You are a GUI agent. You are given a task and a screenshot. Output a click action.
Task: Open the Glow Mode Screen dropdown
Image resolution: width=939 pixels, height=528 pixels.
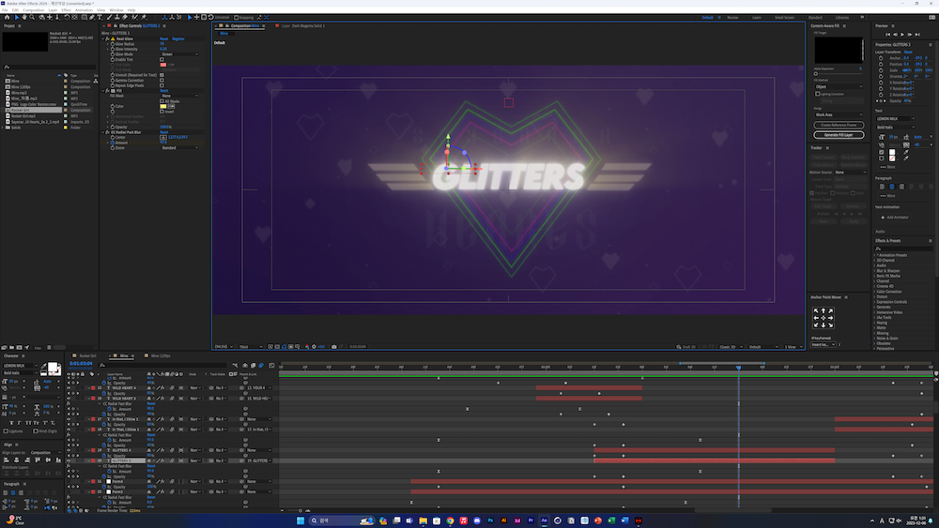point(178,53)
